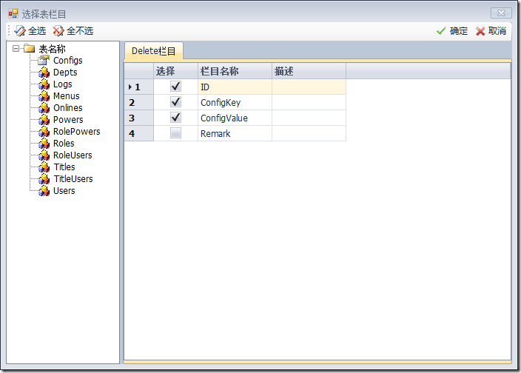This screenshot has height=373, width=521.
Task: Click the 选择 column header
Action: pos(176,71)
